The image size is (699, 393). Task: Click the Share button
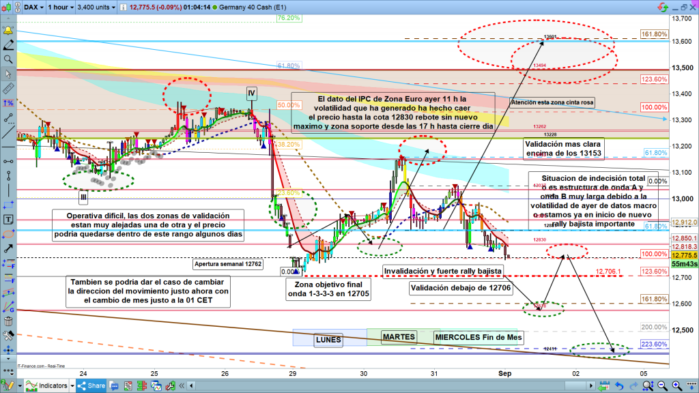click(x=91, y=385)
